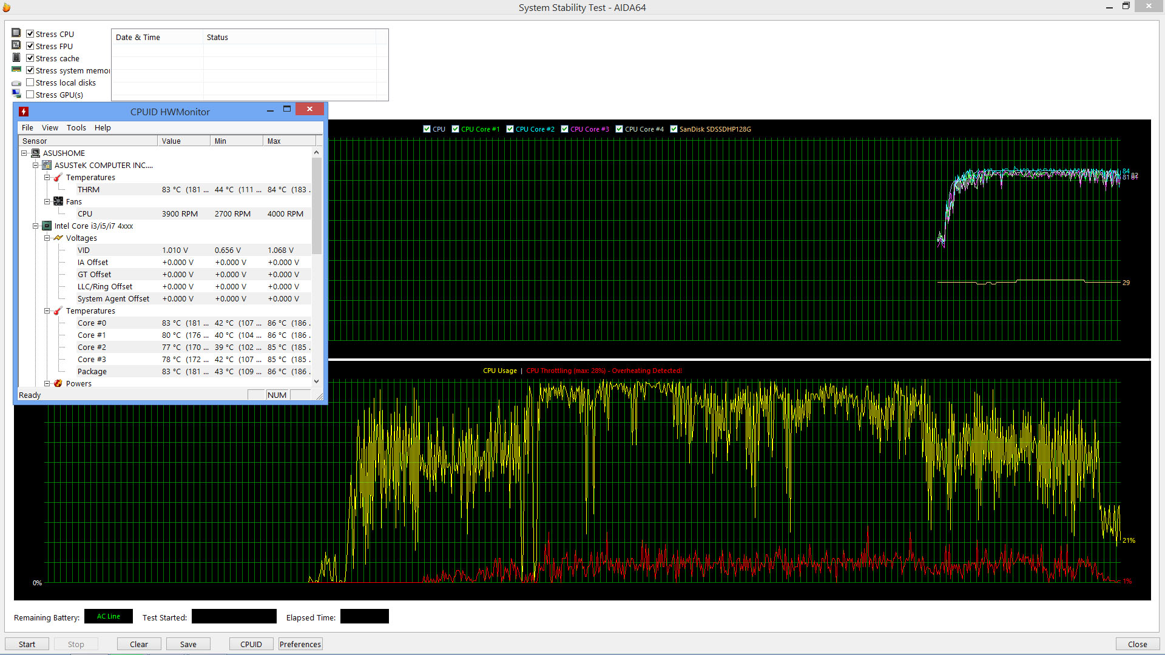Click the AIDA64 flame icon in title bar
The width and height of the screenshot is (1165, 655).
6,7
